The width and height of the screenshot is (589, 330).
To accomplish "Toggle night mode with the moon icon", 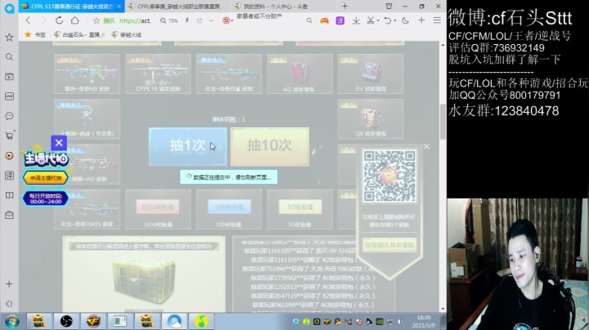I will point(405,20).
